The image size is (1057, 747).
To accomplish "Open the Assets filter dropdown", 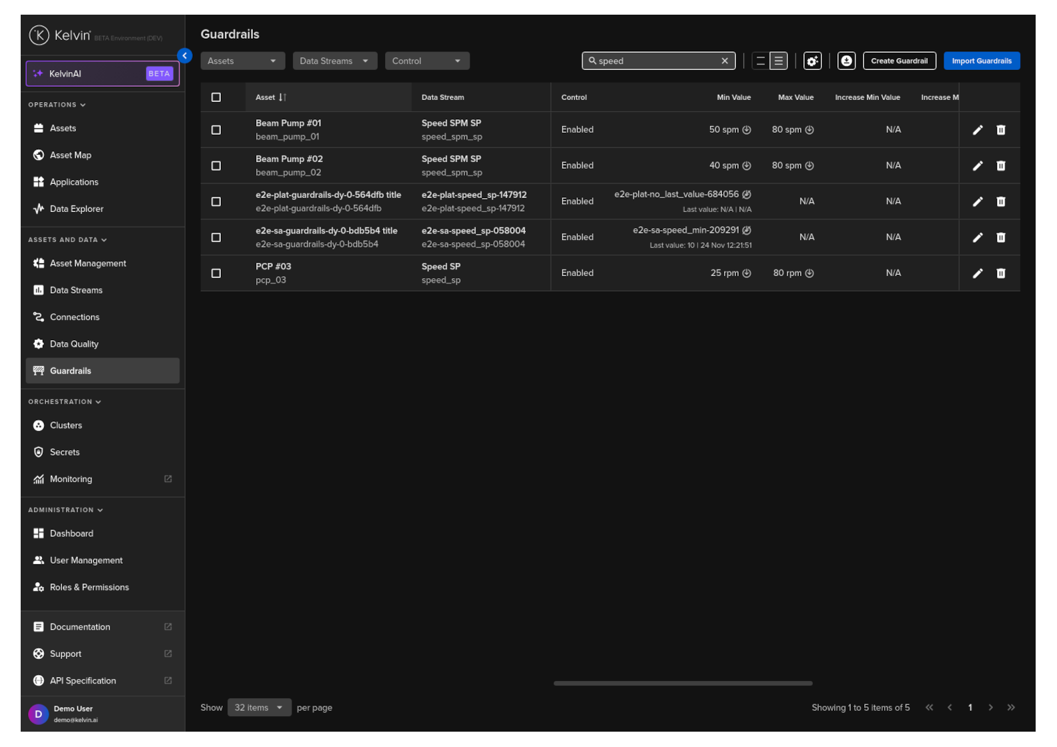I will pyautogui.click(x=242, y=61).
